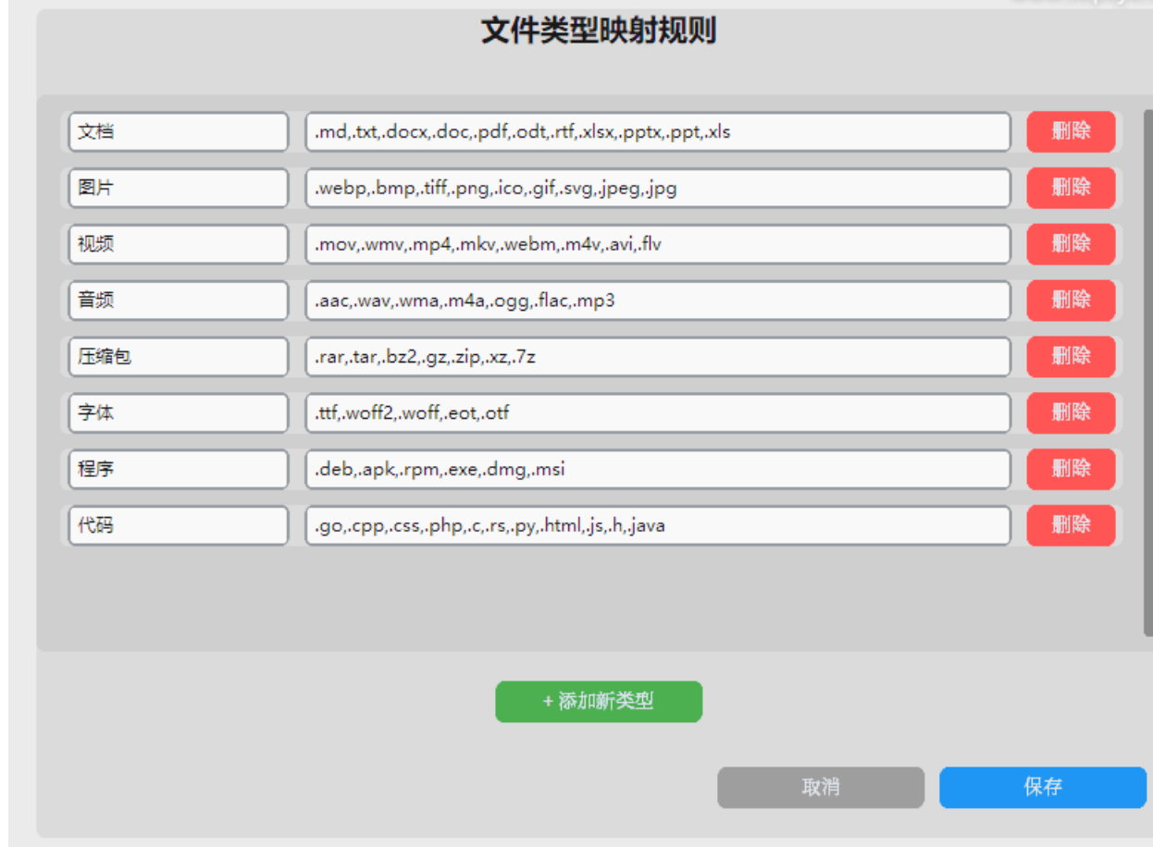Delete the 音频 mapping rule
1153x847 pixels.
click(x=1071, y=301)
